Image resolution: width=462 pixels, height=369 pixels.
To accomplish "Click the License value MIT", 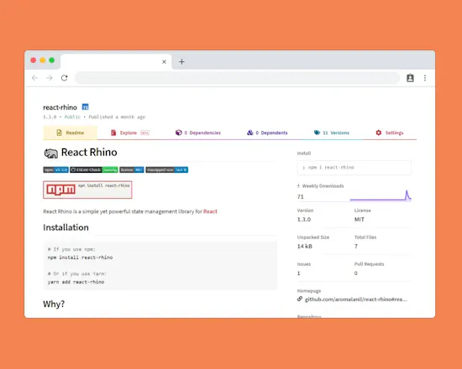I will click(x=360, y=219).
